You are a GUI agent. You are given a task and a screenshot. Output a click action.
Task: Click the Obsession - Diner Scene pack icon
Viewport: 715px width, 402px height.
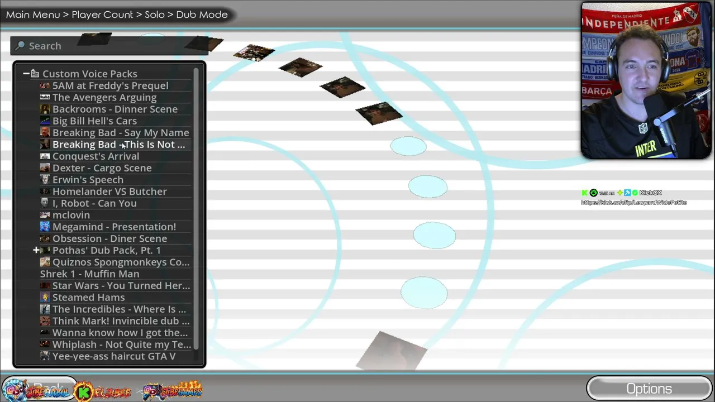point(45,238)
